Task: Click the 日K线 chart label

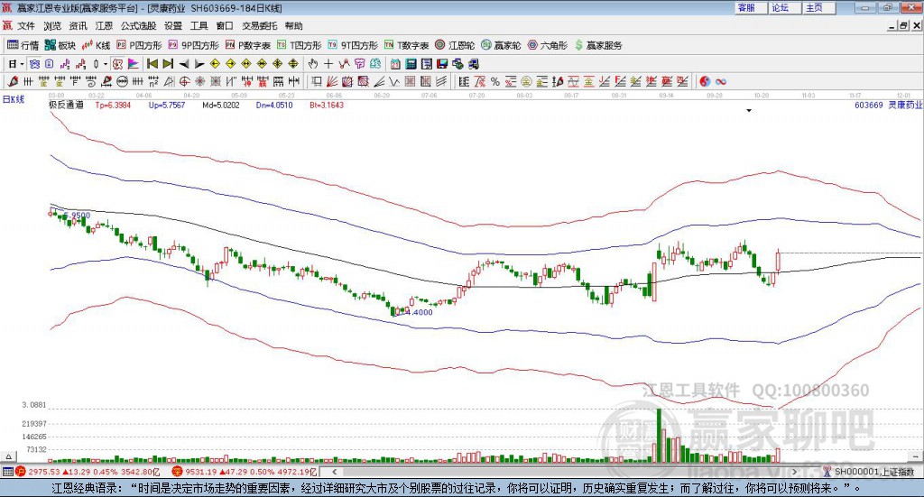Action: [x=14, y=99]
